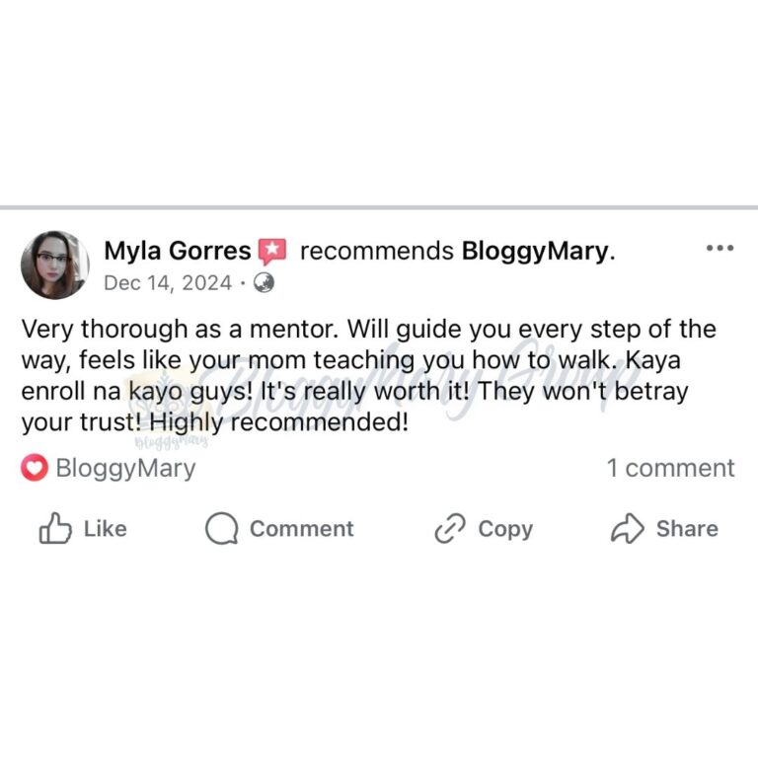758x758 pixels.
Task: Click the chain link Copy icon
Action: [449, 530]
